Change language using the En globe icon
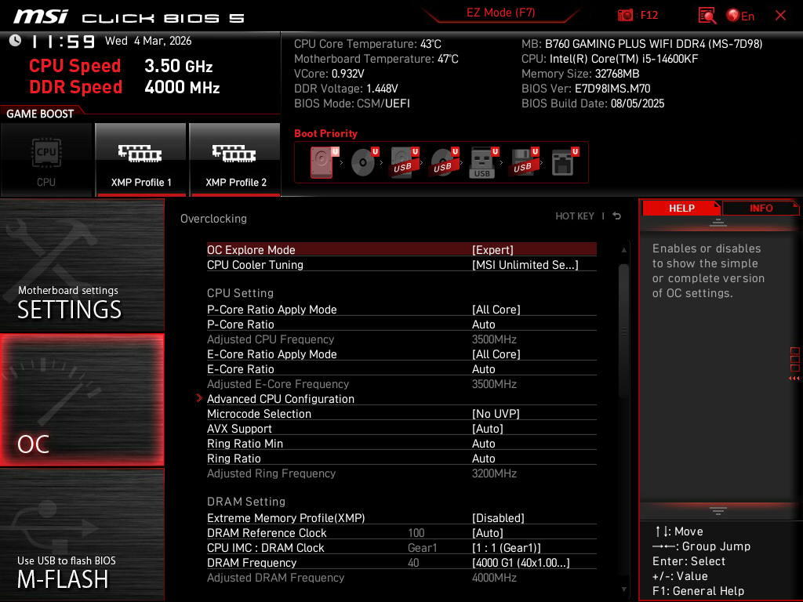Image resolution: width=803 pixels, height=602 pixels. tap(740, 16)
